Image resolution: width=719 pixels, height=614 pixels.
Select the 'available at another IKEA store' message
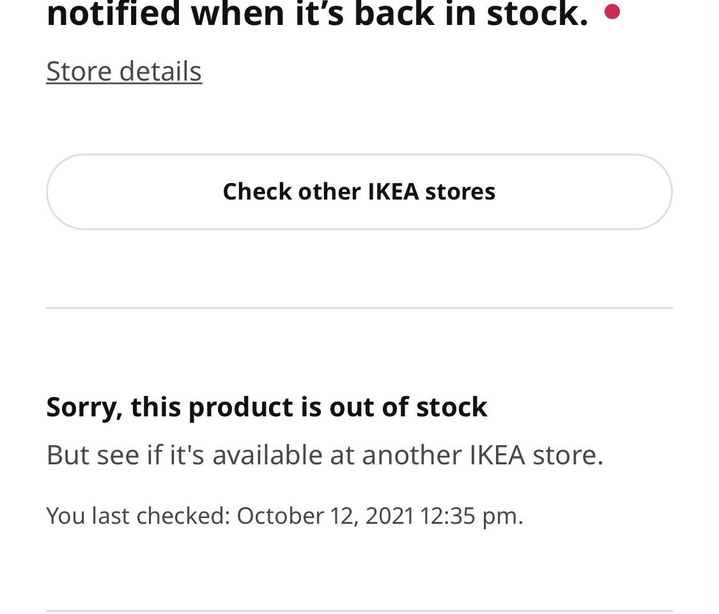tap(325, 454)
